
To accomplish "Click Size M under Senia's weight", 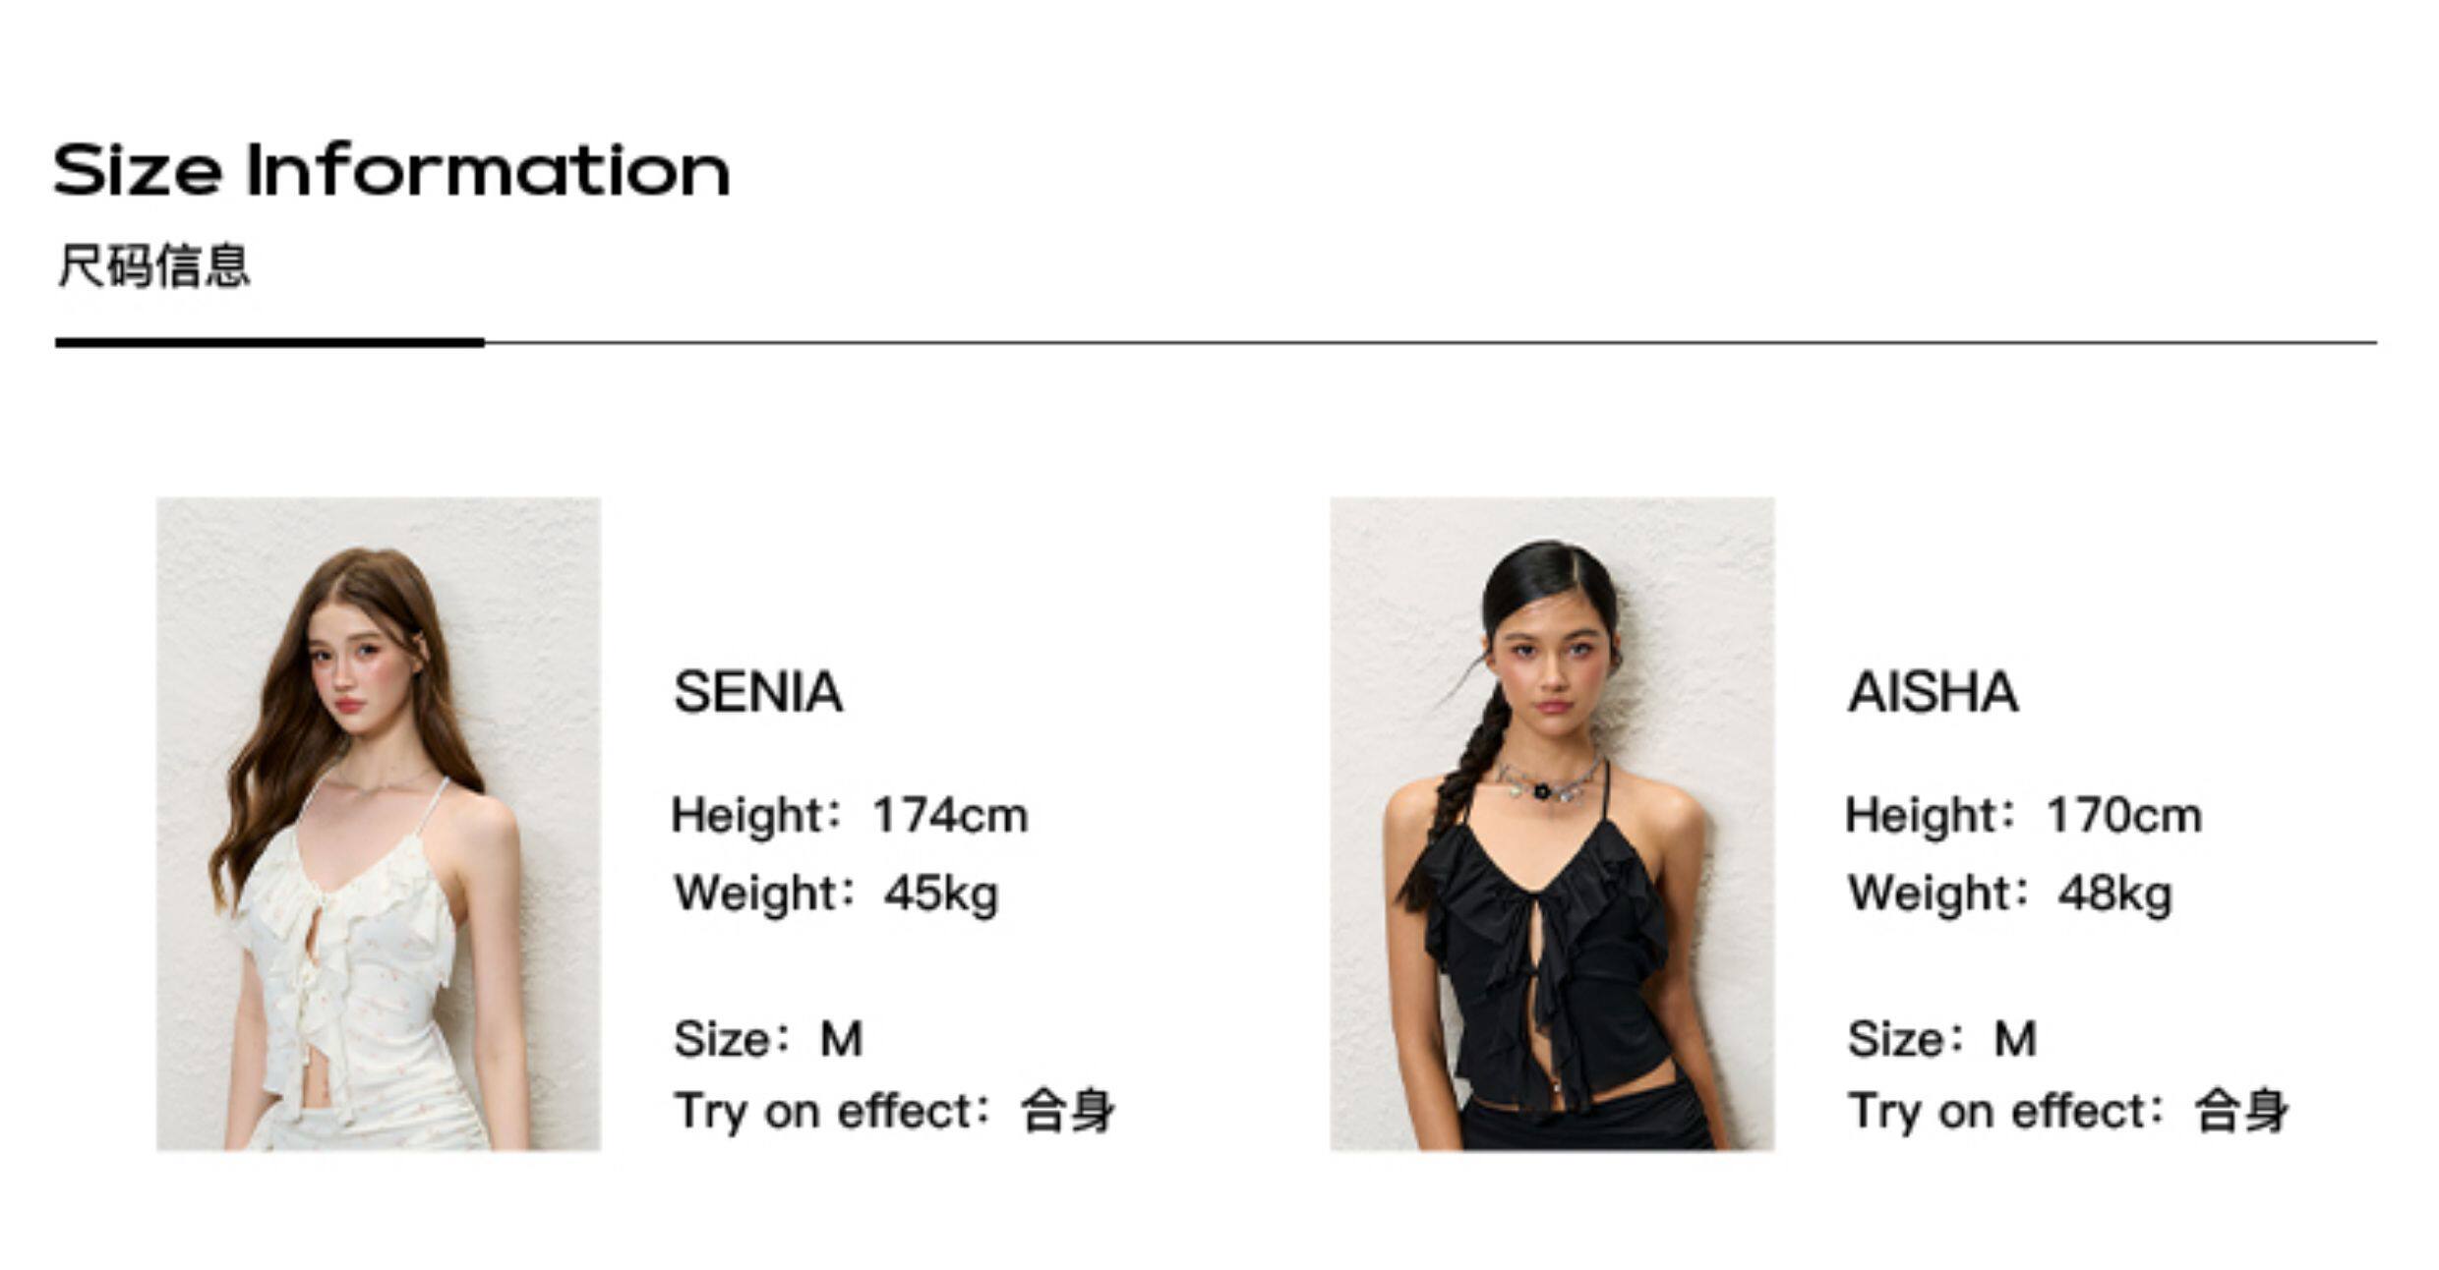I will click(x=768, y=1039).
